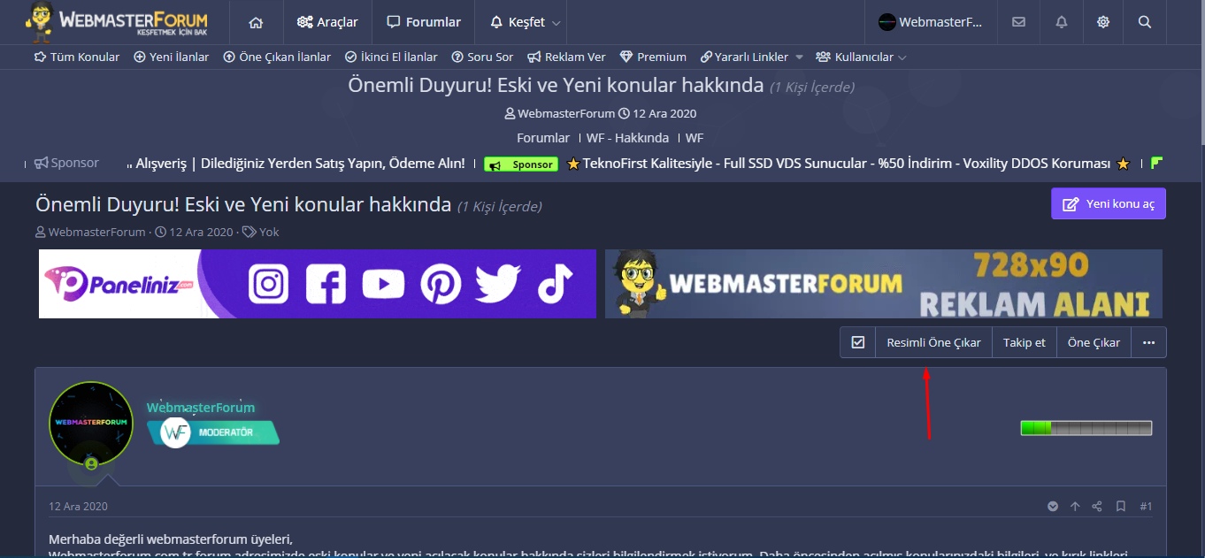
Task: Click the Yok tag label
Action: pos(269,232)
